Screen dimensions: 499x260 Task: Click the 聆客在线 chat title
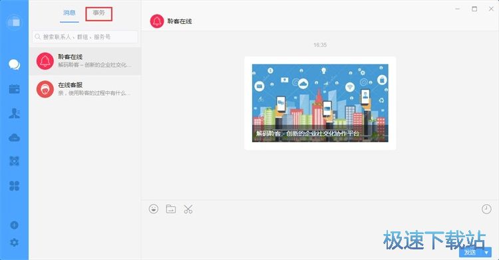click(x=180, y=21)
